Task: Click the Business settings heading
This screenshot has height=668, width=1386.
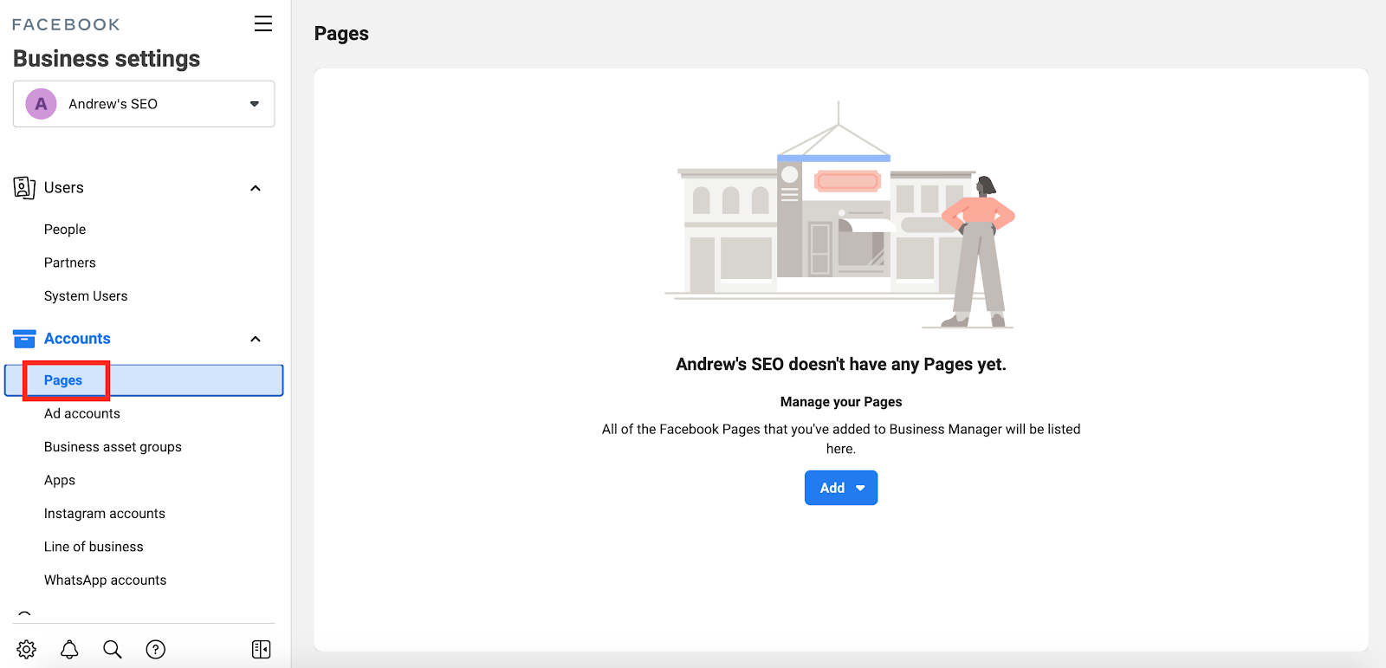Action: click(x=107, y=58)
